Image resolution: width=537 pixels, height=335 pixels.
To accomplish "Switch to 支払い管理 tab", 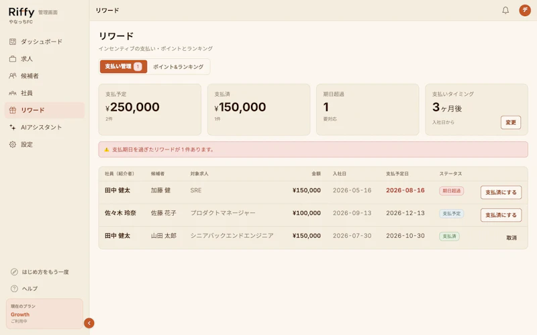I will coord(124,66).
